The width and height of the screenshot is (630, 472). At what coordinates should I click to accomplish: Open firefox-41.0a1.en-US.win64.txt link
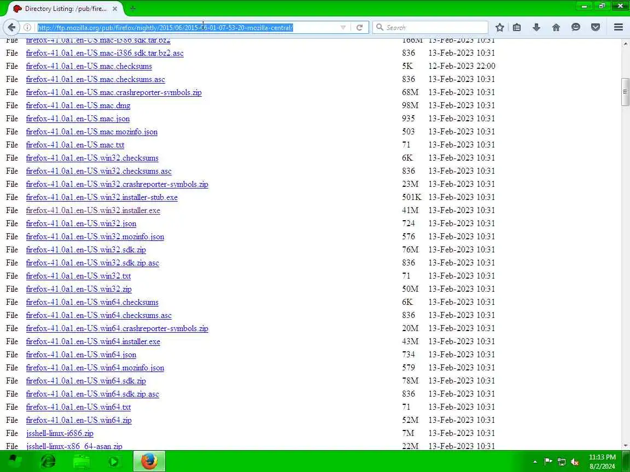[78, 406]
